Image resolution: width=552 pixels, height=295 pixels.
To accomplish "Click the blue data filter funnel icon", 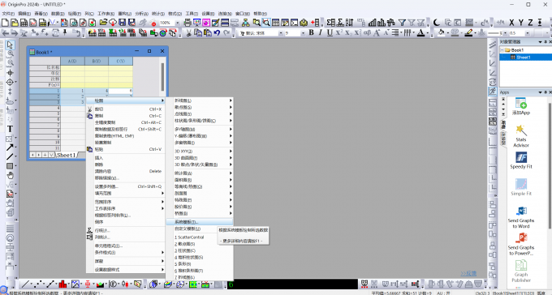I will pos(402,23).
